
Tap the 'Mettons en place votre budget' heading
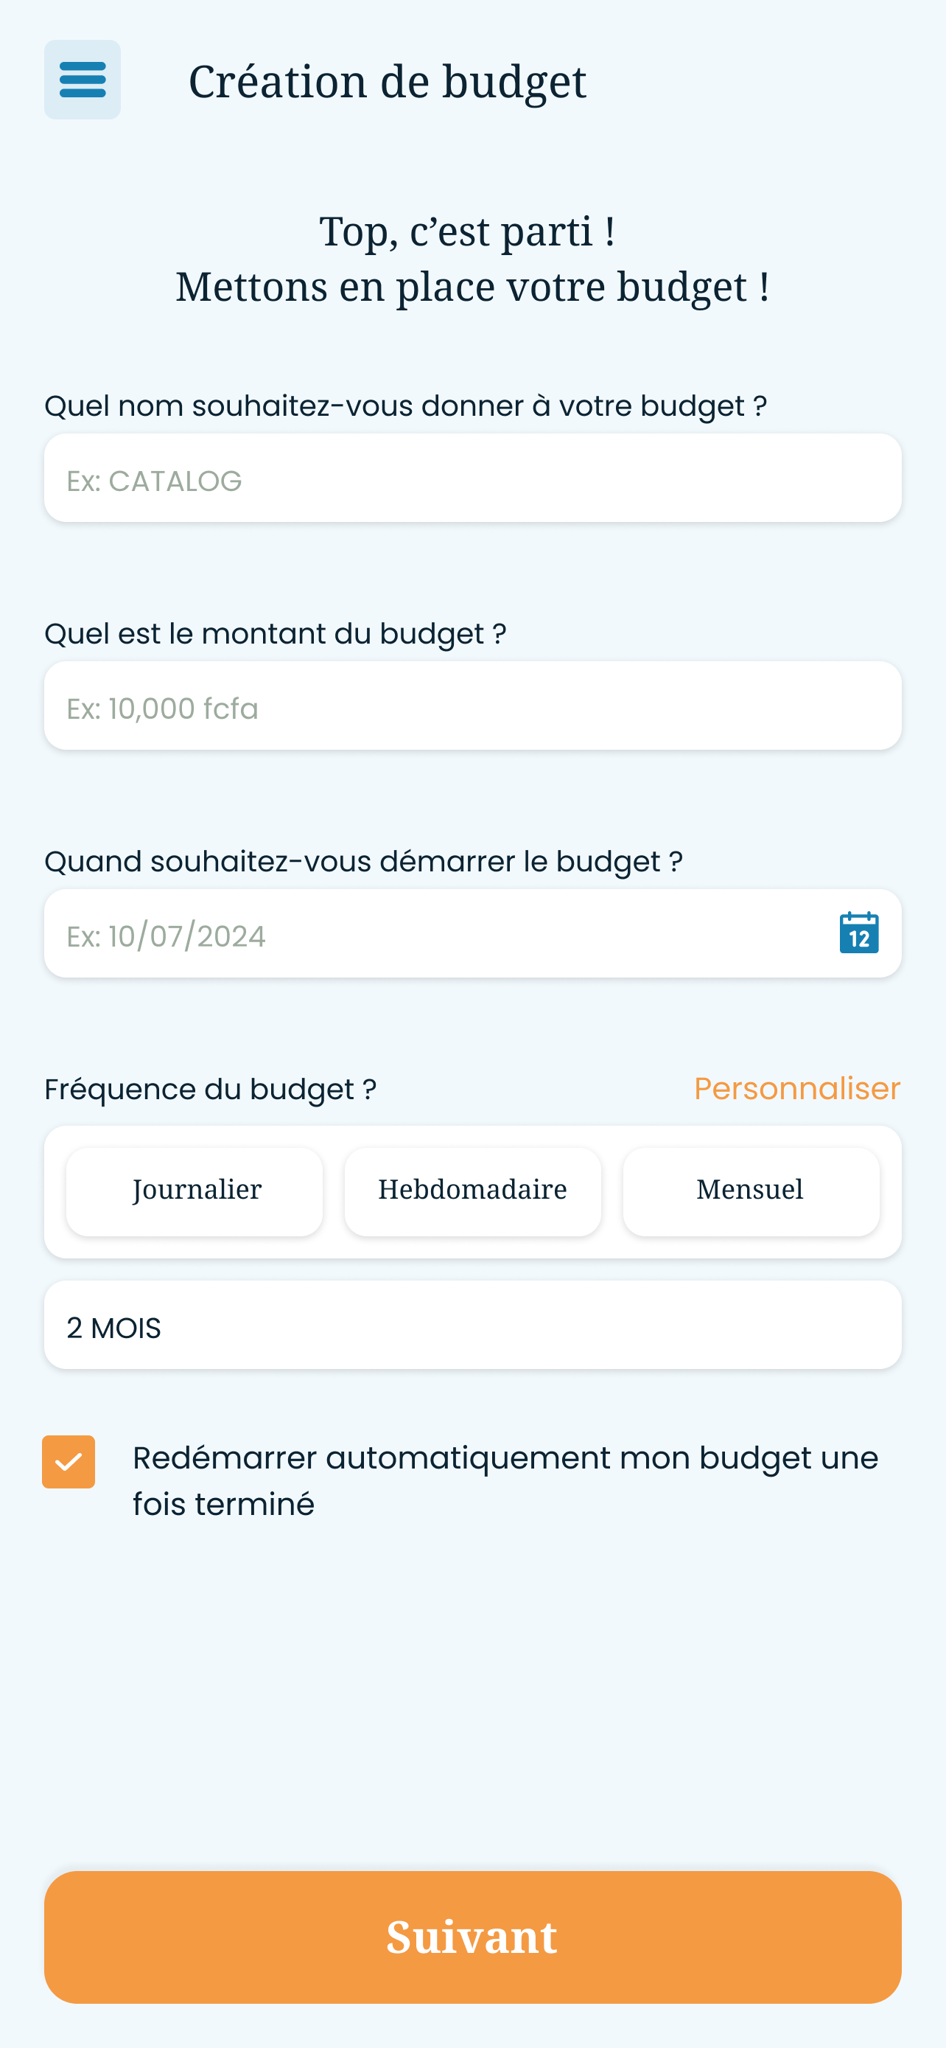(x=472, y=286)
